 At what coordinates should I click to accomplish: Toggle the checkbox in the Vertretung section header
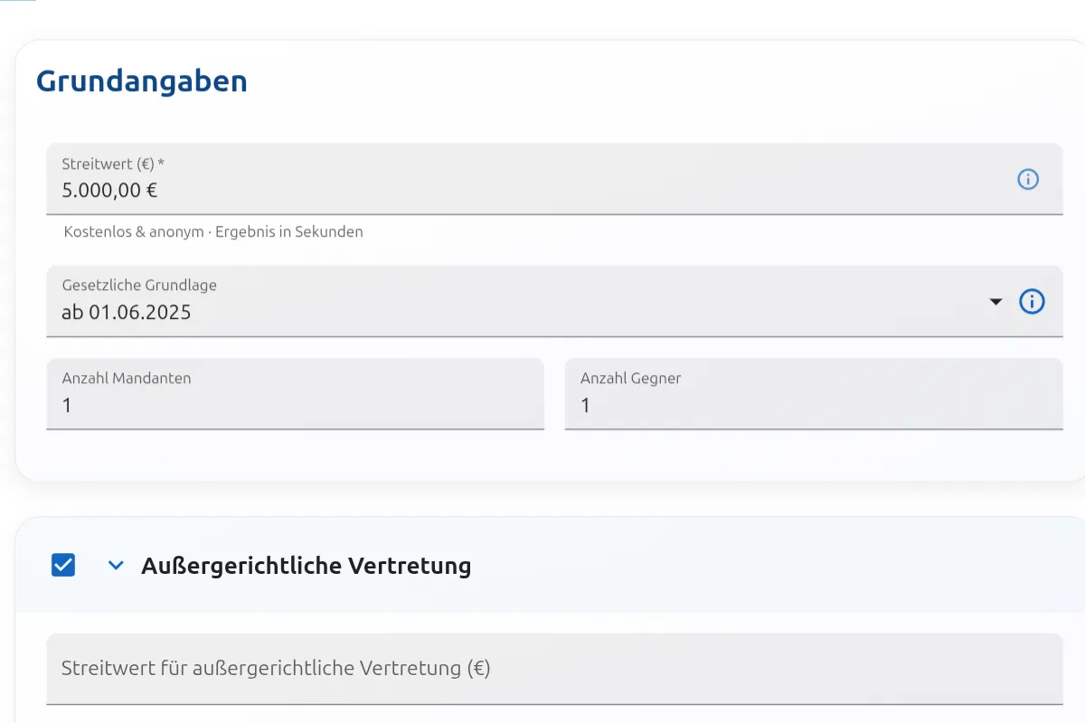(x=63, y=565)
